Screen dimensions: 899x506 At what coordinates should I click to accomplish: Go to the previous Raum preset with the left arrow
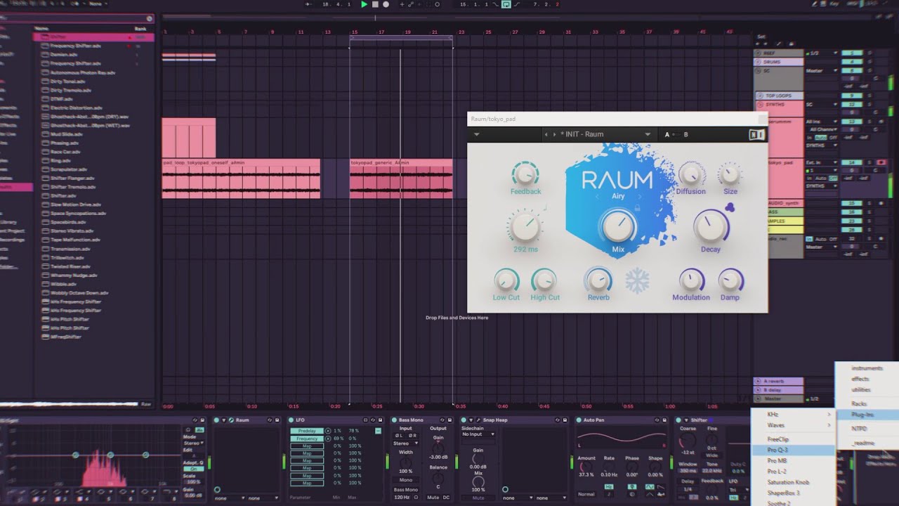coord(547,134)
